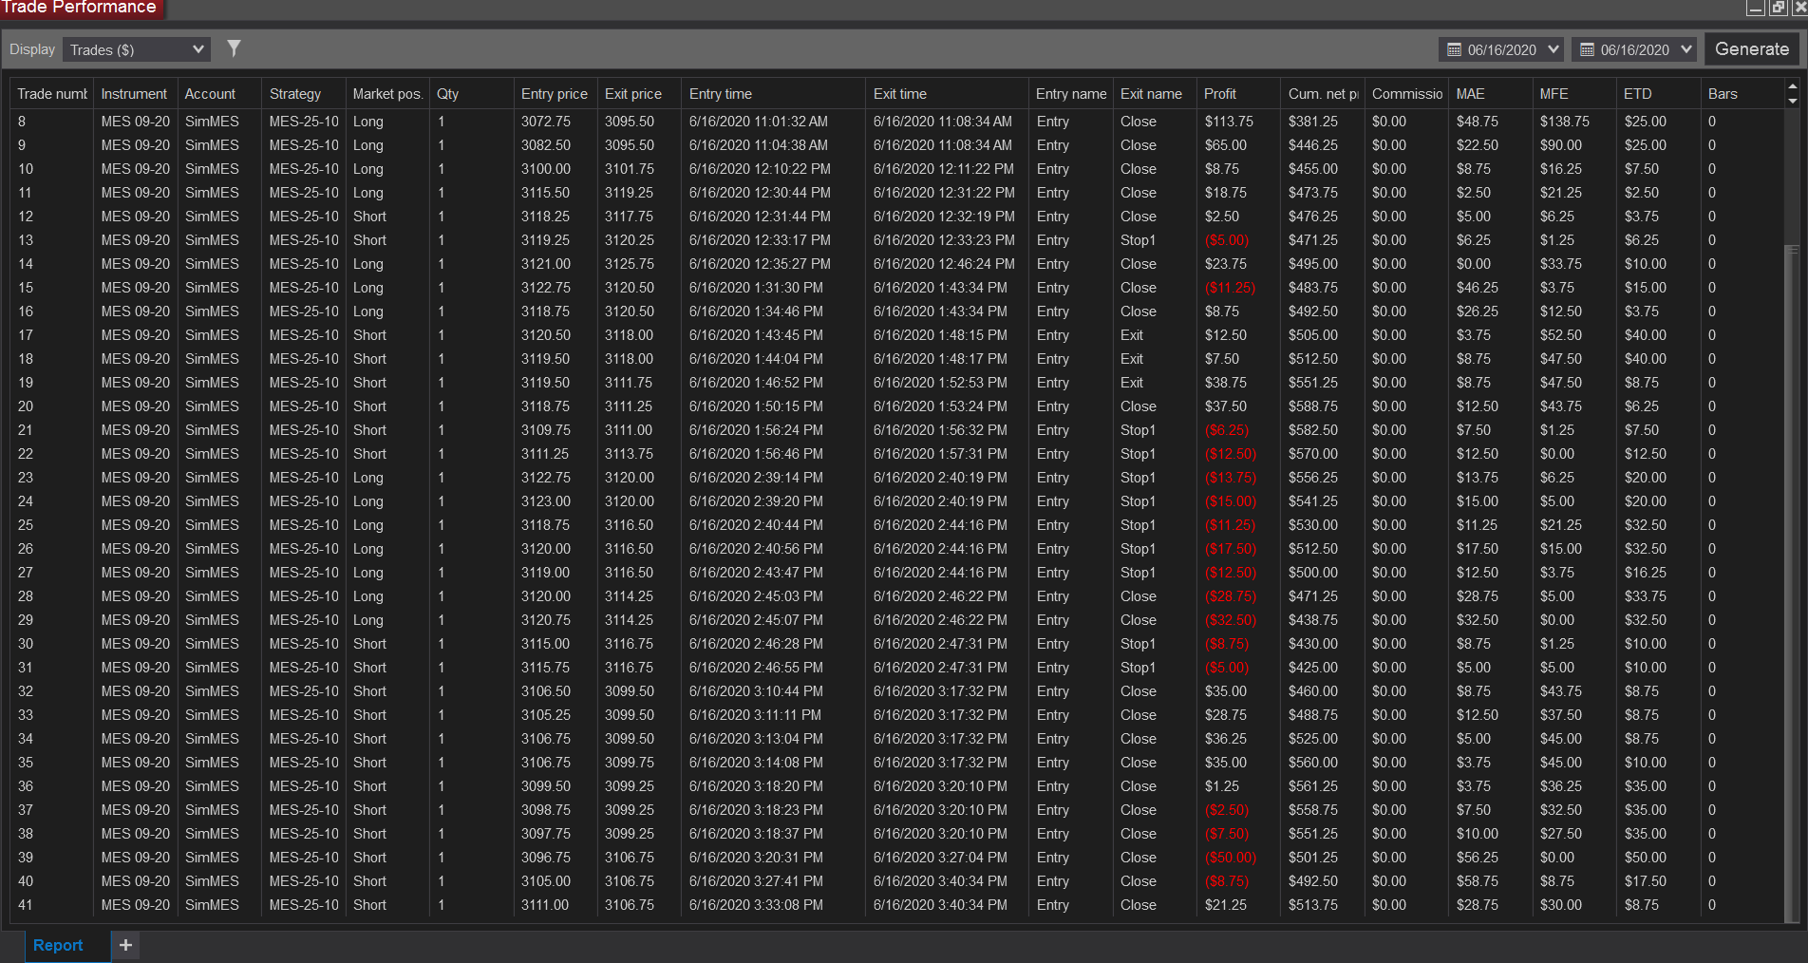Image resolution: width=1808 pixels, height=963 pixels.
Task: Sort by Entry price column header
Action: (555, 94)
